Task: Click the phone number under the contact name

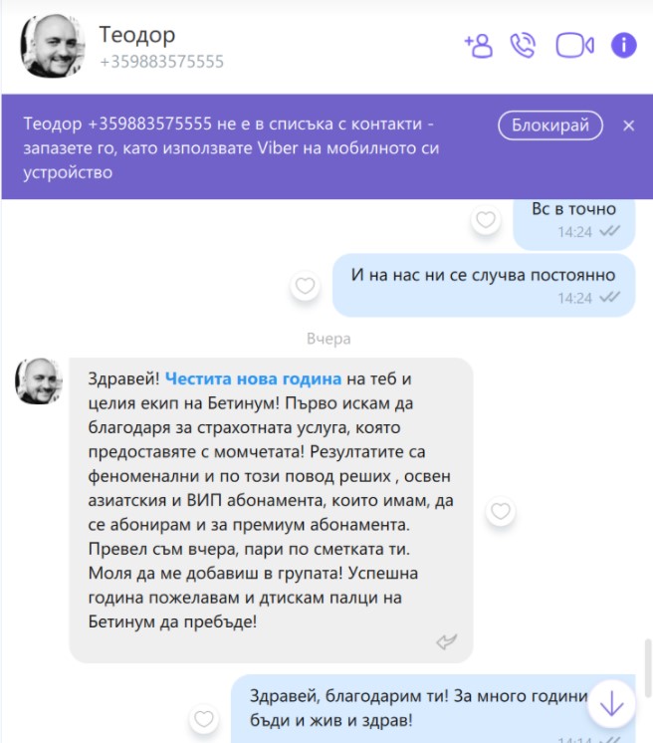Action: point(161,62)
